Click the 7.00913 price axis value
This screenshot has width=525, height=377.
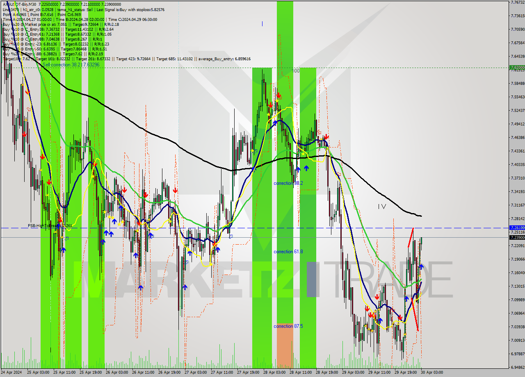click(517, 340)
